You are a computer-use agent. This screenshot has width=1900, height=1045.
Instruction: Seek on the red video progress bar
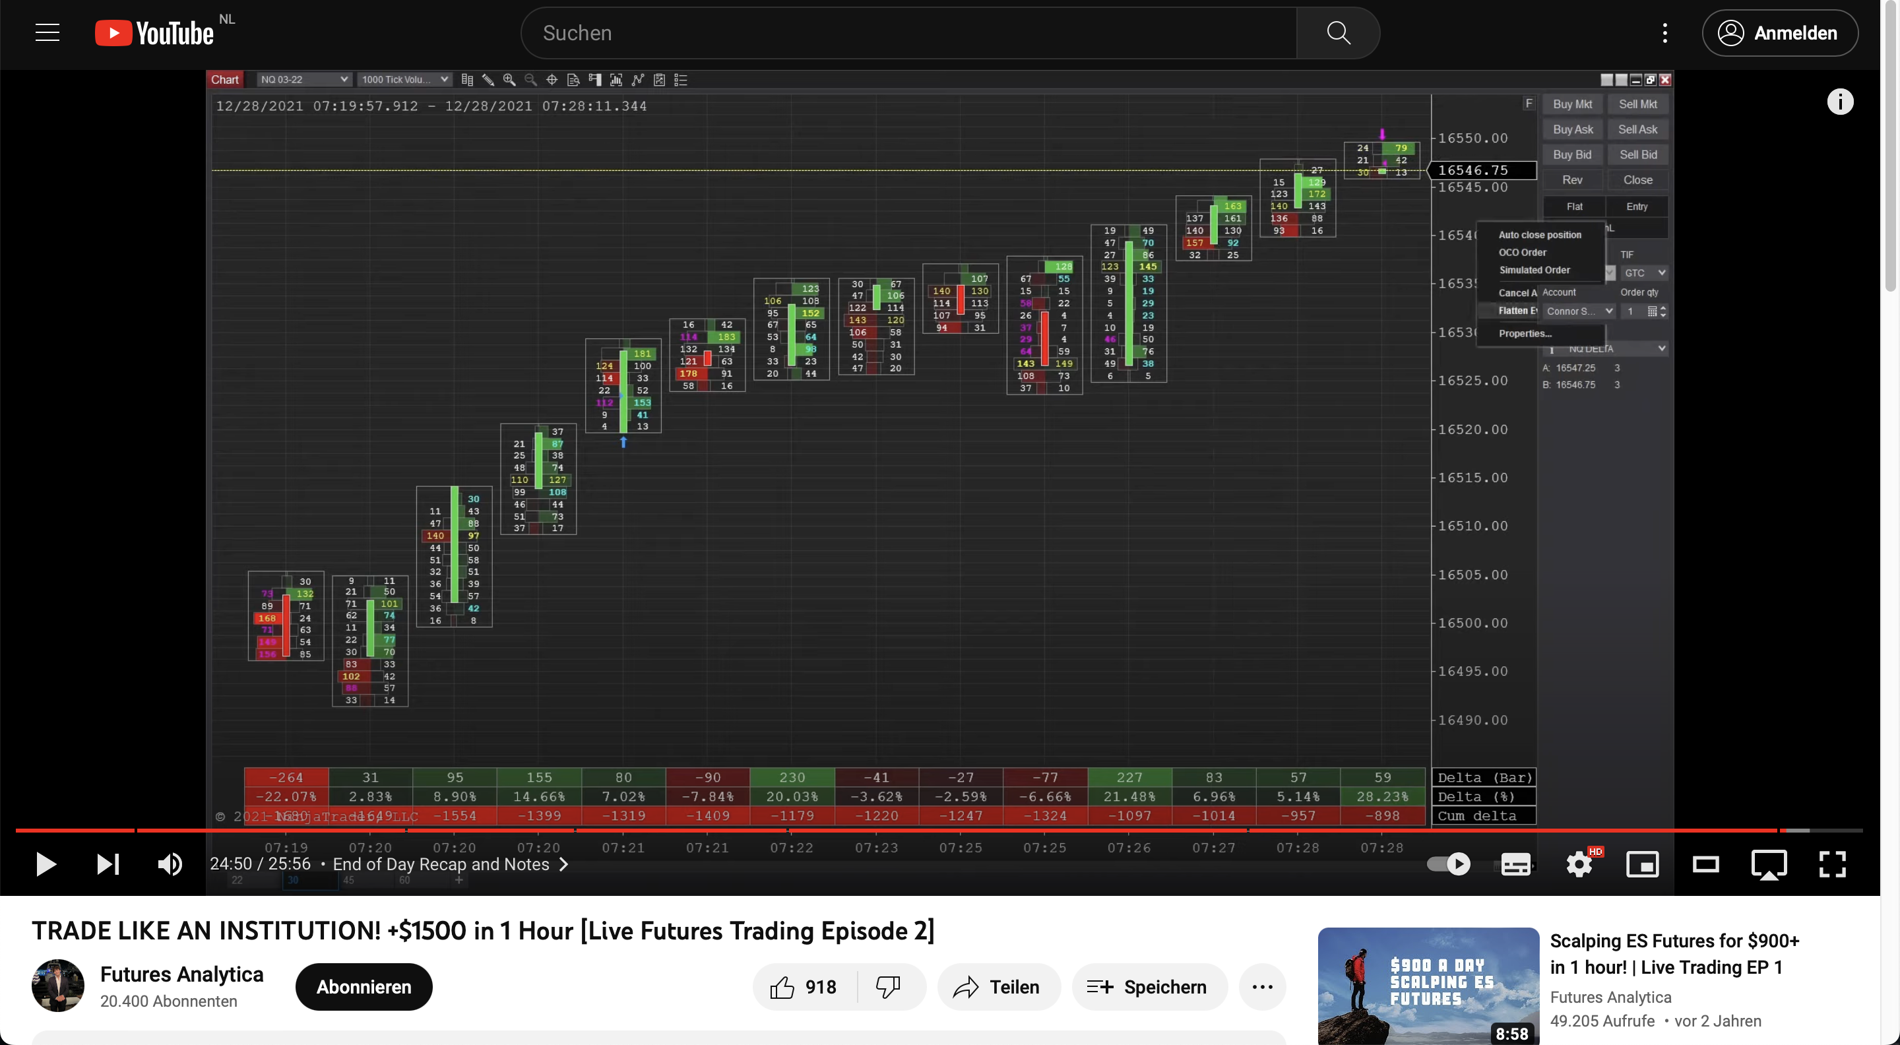point(939,831)
